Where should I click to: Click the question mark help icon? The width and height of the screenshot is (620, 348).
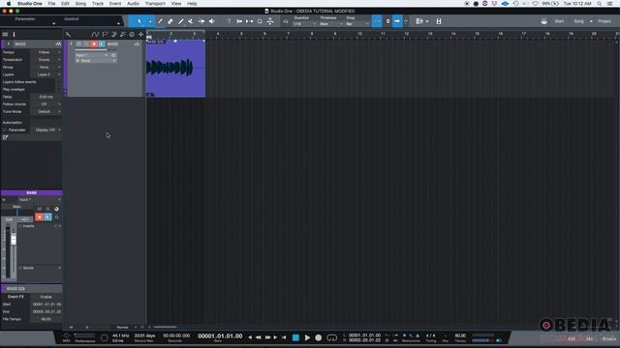[229, 21]
